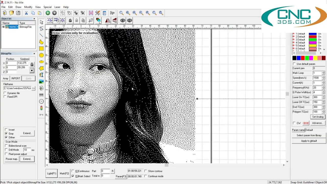Browse for file with the >> button
Image resolution: width=327 pixels, height=184 pixels.
coord(33,88)
